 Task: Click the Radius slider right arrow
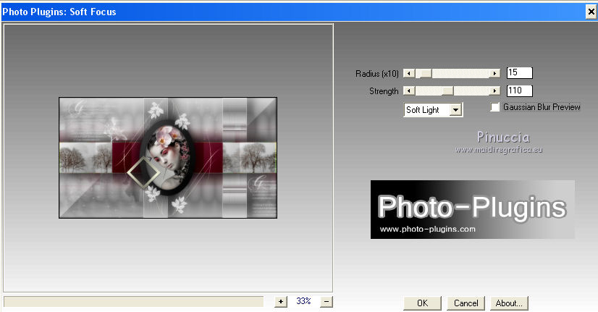point(494,73)
